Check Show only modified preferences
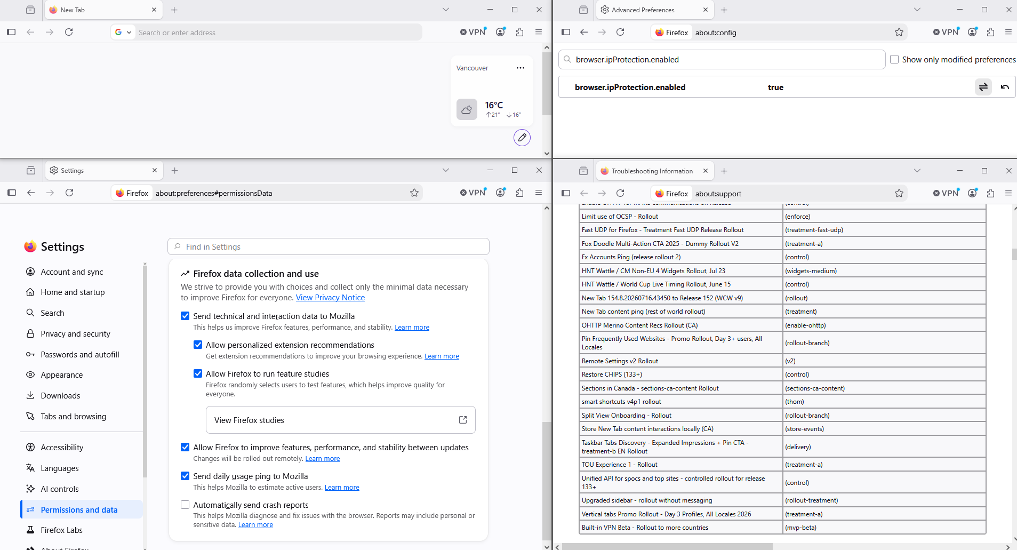The image size is (1017, 550). tap(894, 59)
